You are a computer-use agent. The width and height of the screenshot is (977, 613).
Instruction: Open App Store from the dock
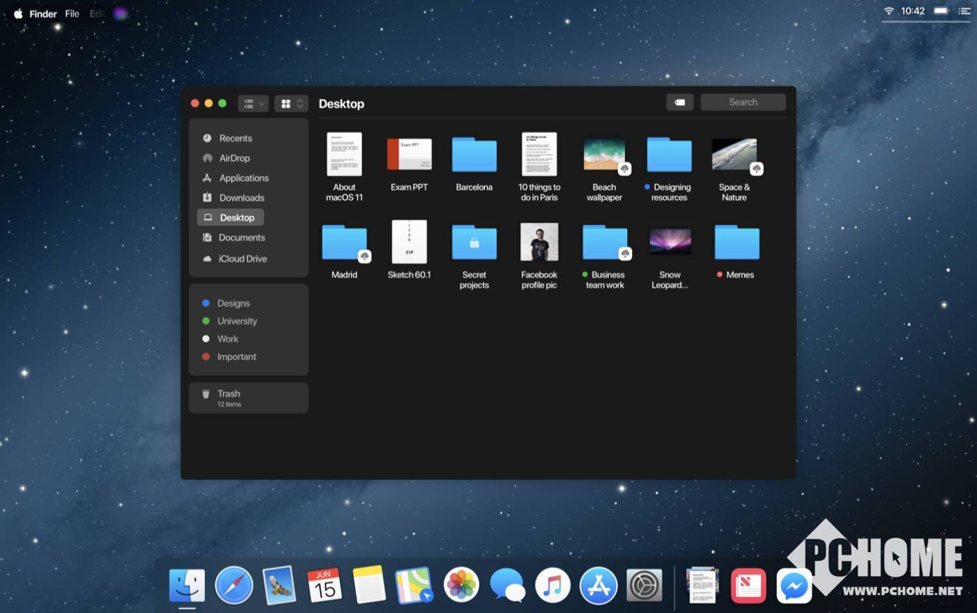tap(598, 586)
